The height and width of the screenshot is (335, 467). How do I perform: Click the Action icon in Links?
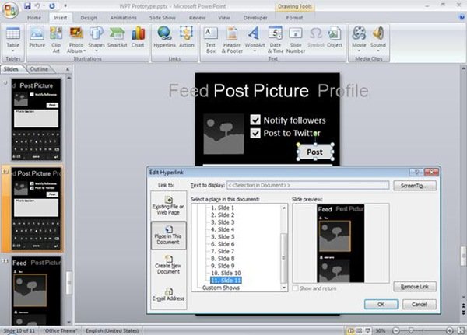point(187,38)
